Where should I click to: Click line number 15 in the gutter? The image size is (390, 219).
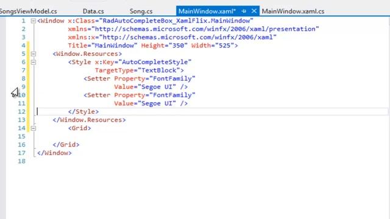click(22, 136)
